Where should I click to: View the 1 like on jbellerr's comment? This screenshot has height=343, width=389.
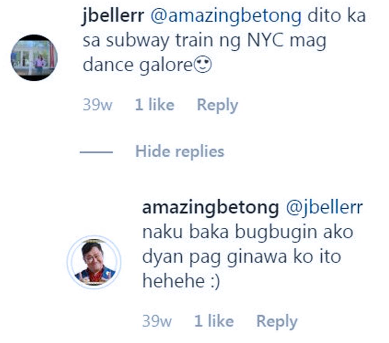154,105
